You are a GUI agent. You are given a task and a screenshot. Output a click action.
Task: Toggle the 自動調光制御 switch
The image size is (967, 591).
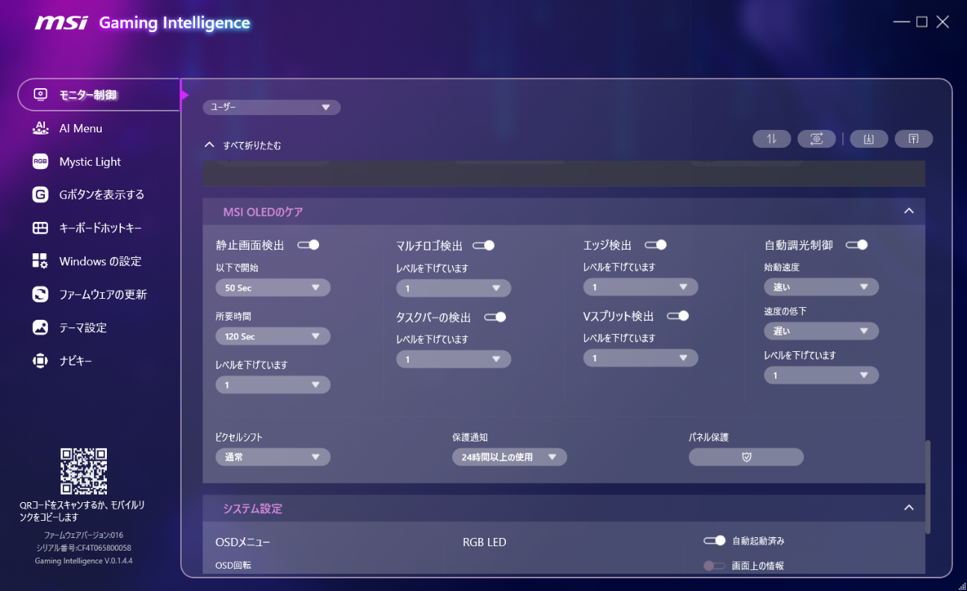click(856, 244)
